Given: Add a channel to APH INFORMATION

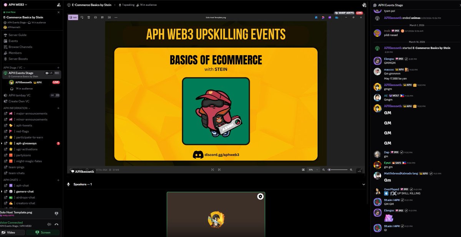Looking at the screenshot, I should (x=58, y=108).
